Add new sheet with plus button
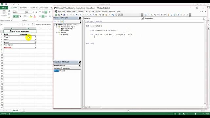Viewport: 210px width, 118px height. pos(24,111)
